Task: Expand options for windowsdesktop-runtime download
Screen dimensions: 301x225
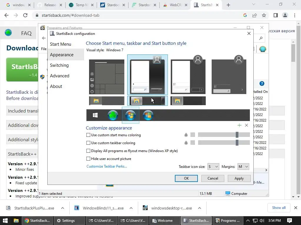Action: tap(200, 208)
